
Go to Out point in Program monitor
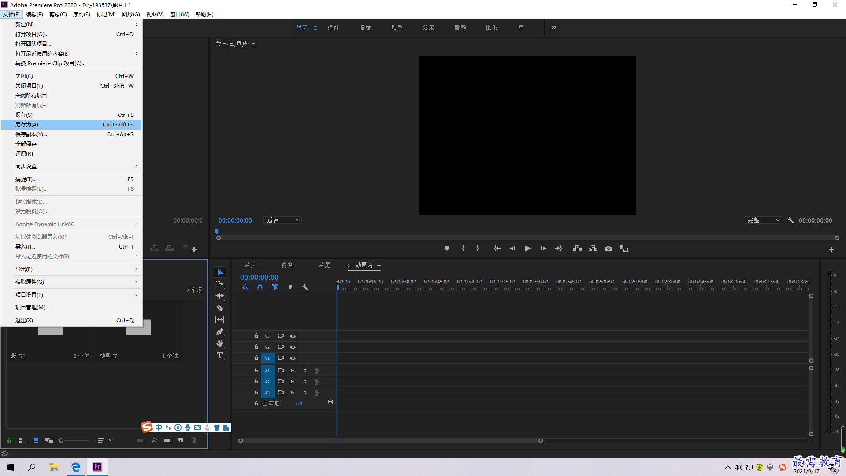coord(558,249)
